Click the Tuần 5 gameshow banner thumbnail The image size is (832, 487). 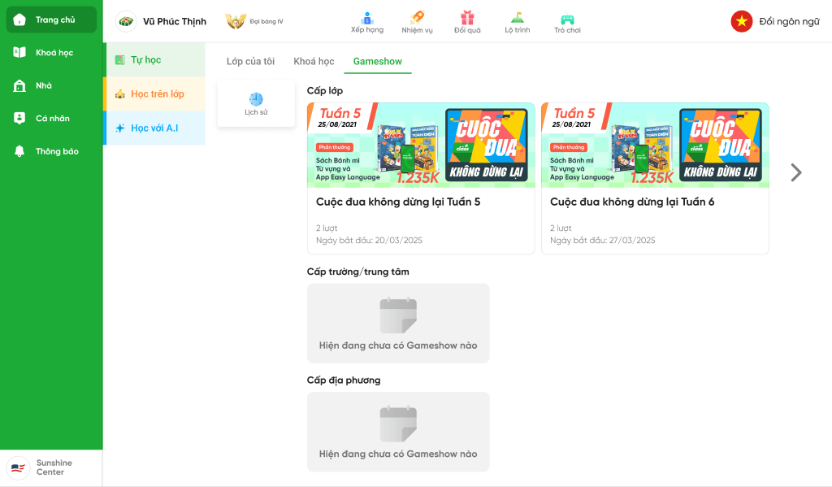click(x=421, y=145)
